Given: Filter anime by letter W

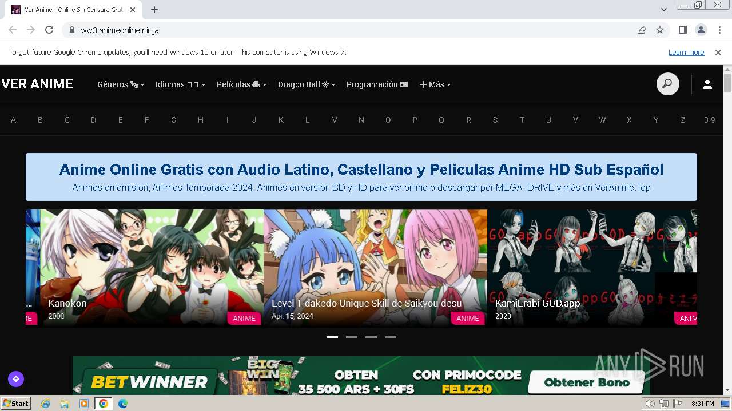Looking at the screenshot, I should 602,120.
